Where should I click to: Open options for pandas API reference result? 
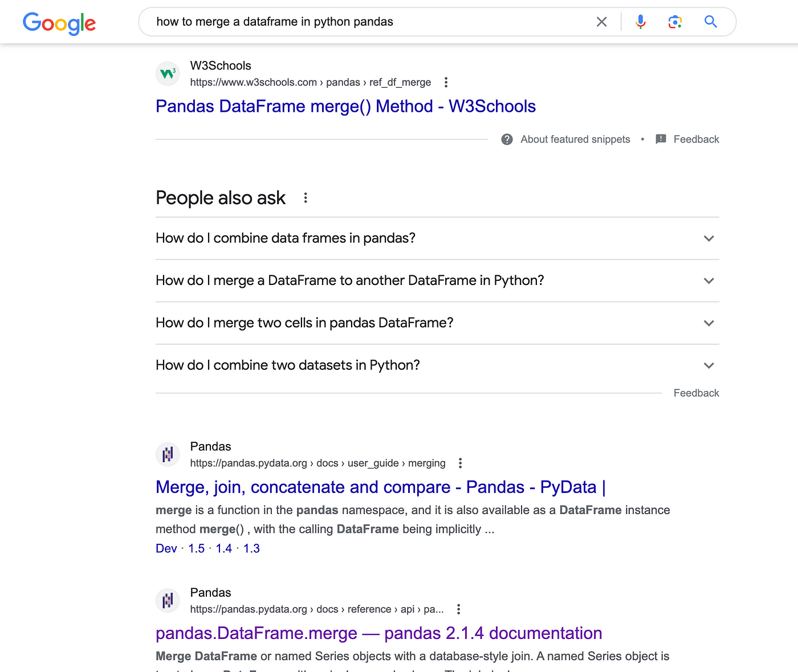pyautogui.click(x=458, y=609)
